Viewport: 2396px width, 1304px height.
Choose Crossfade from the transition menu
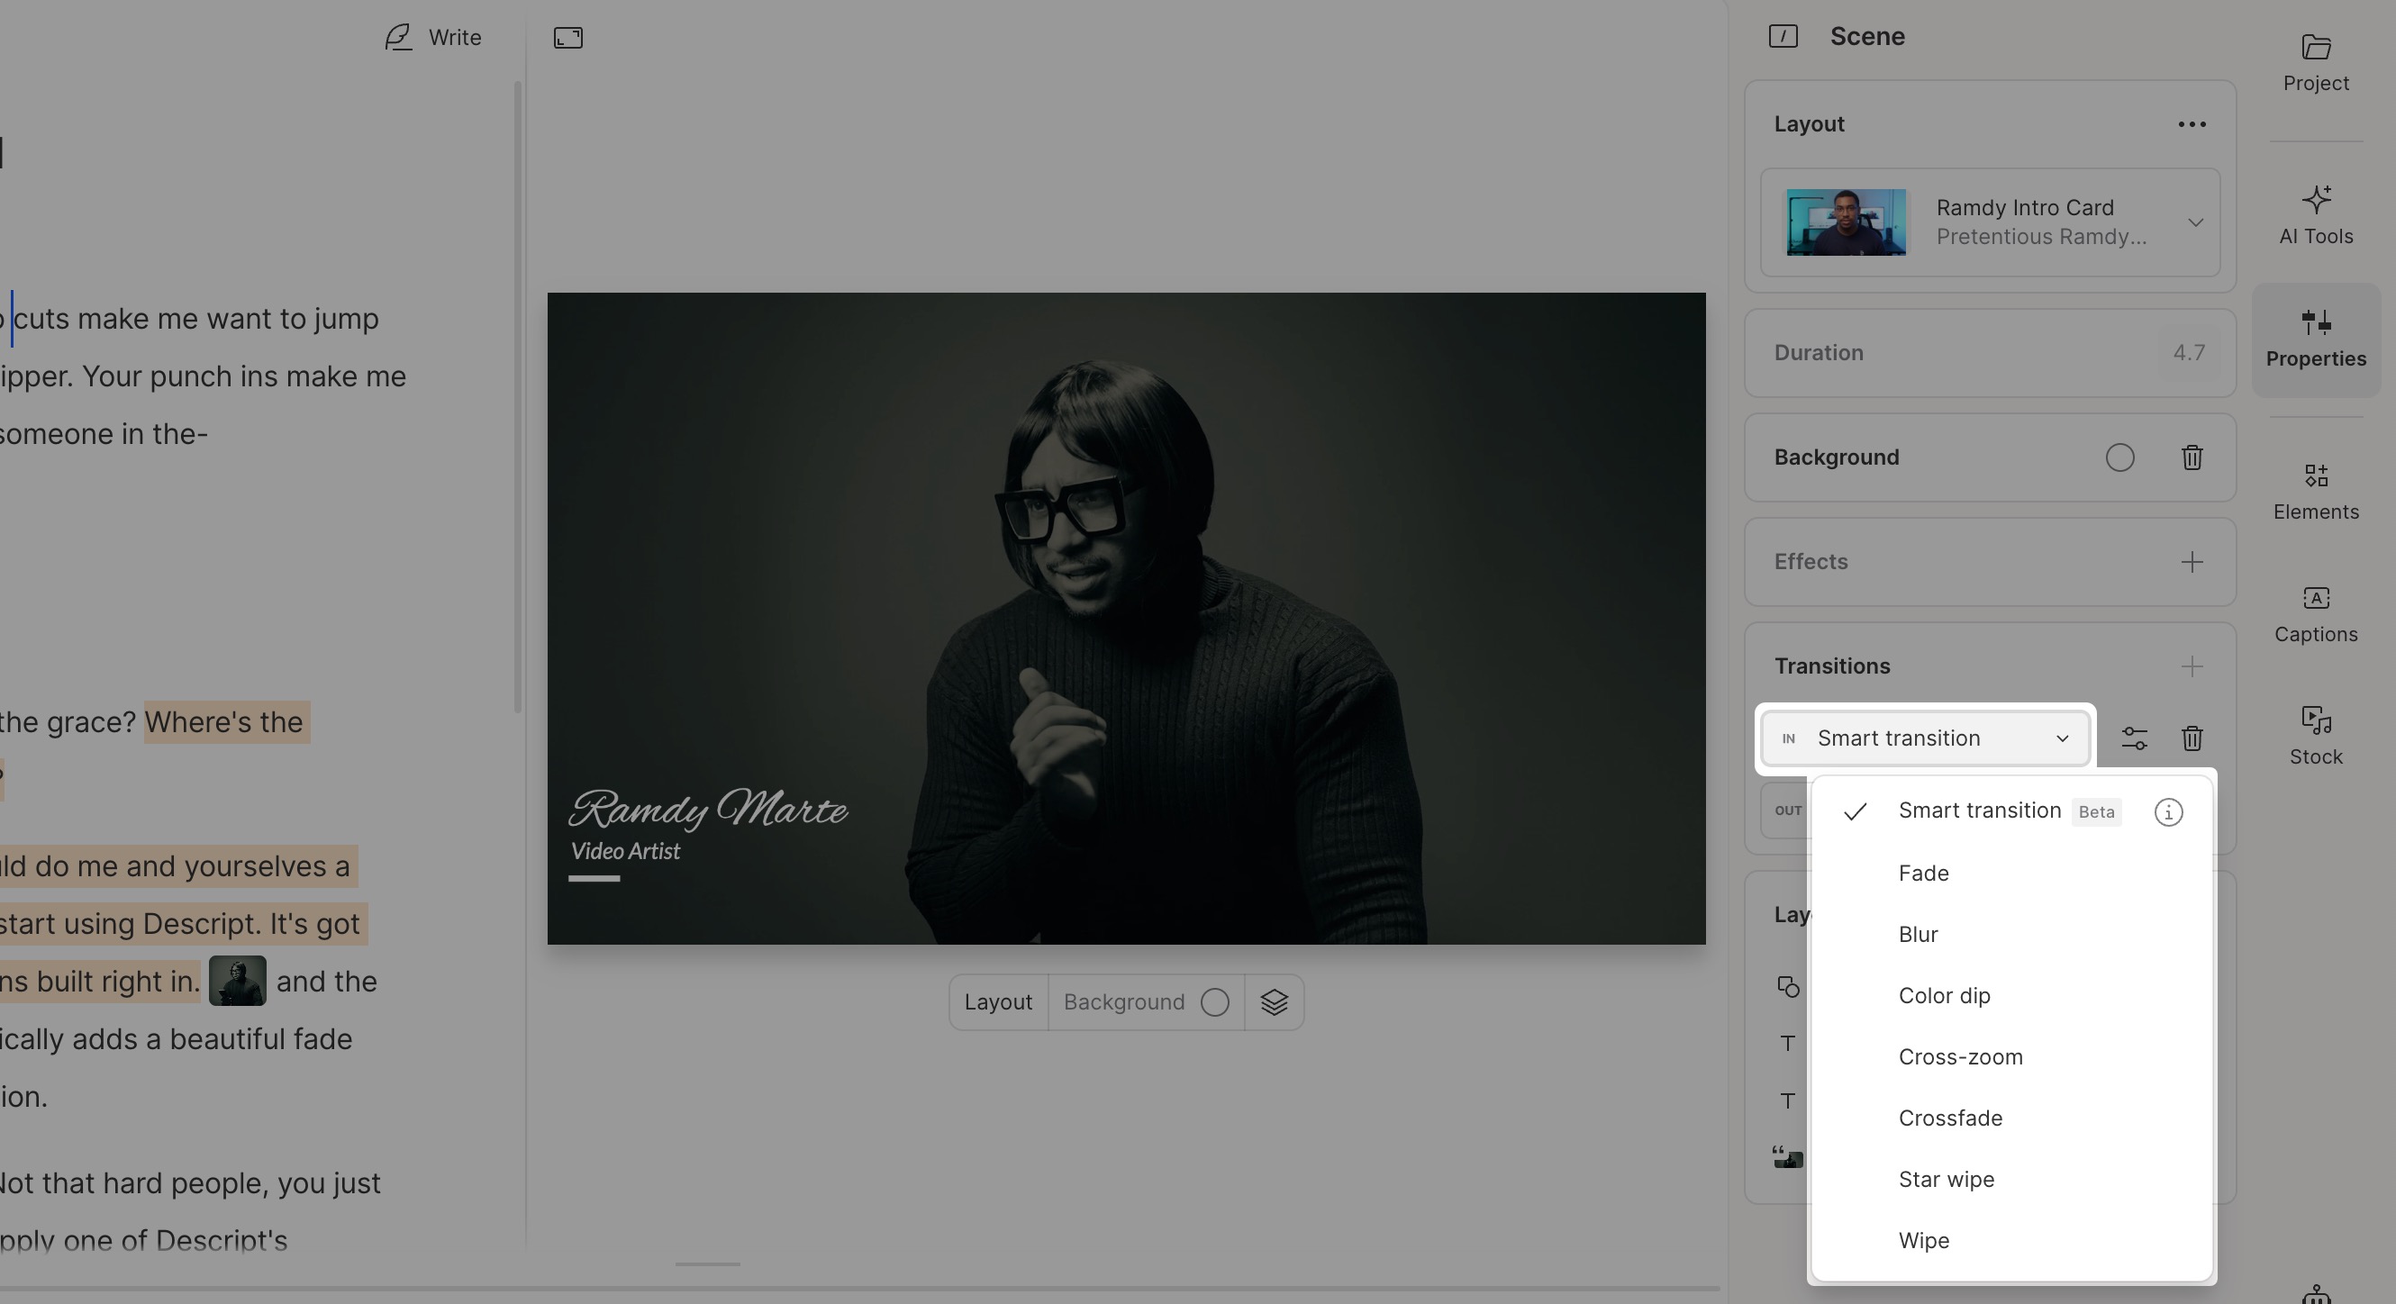[1949, 1118]
